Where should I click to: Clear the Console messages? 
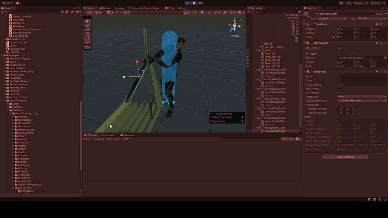88,139
